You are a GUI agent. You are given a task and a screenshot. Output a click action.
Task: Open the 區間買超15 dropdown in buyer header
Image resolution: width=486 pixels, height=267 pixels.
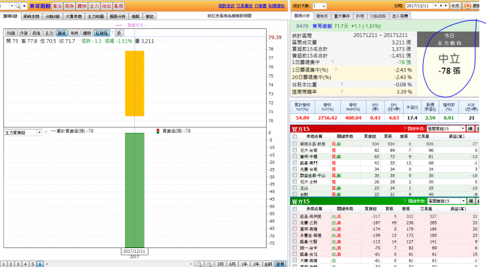pos(462,129)
